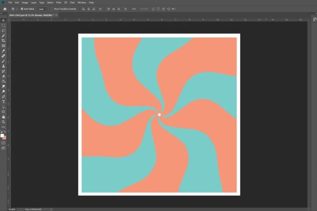
Task: Open the File menu
Action: pos(10,2)
